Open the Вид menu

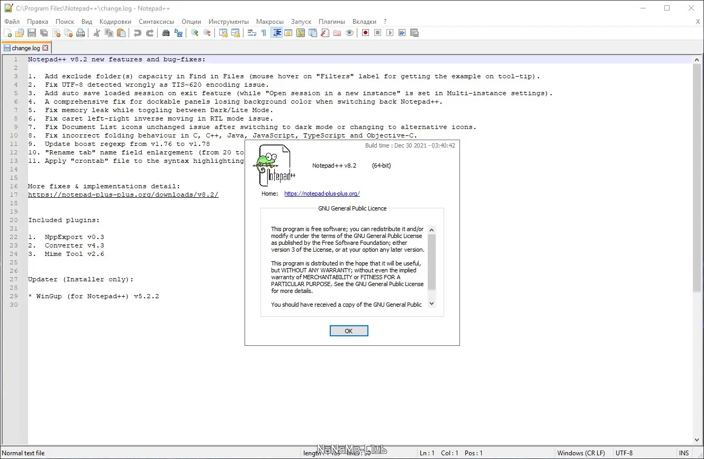point(87,22)
